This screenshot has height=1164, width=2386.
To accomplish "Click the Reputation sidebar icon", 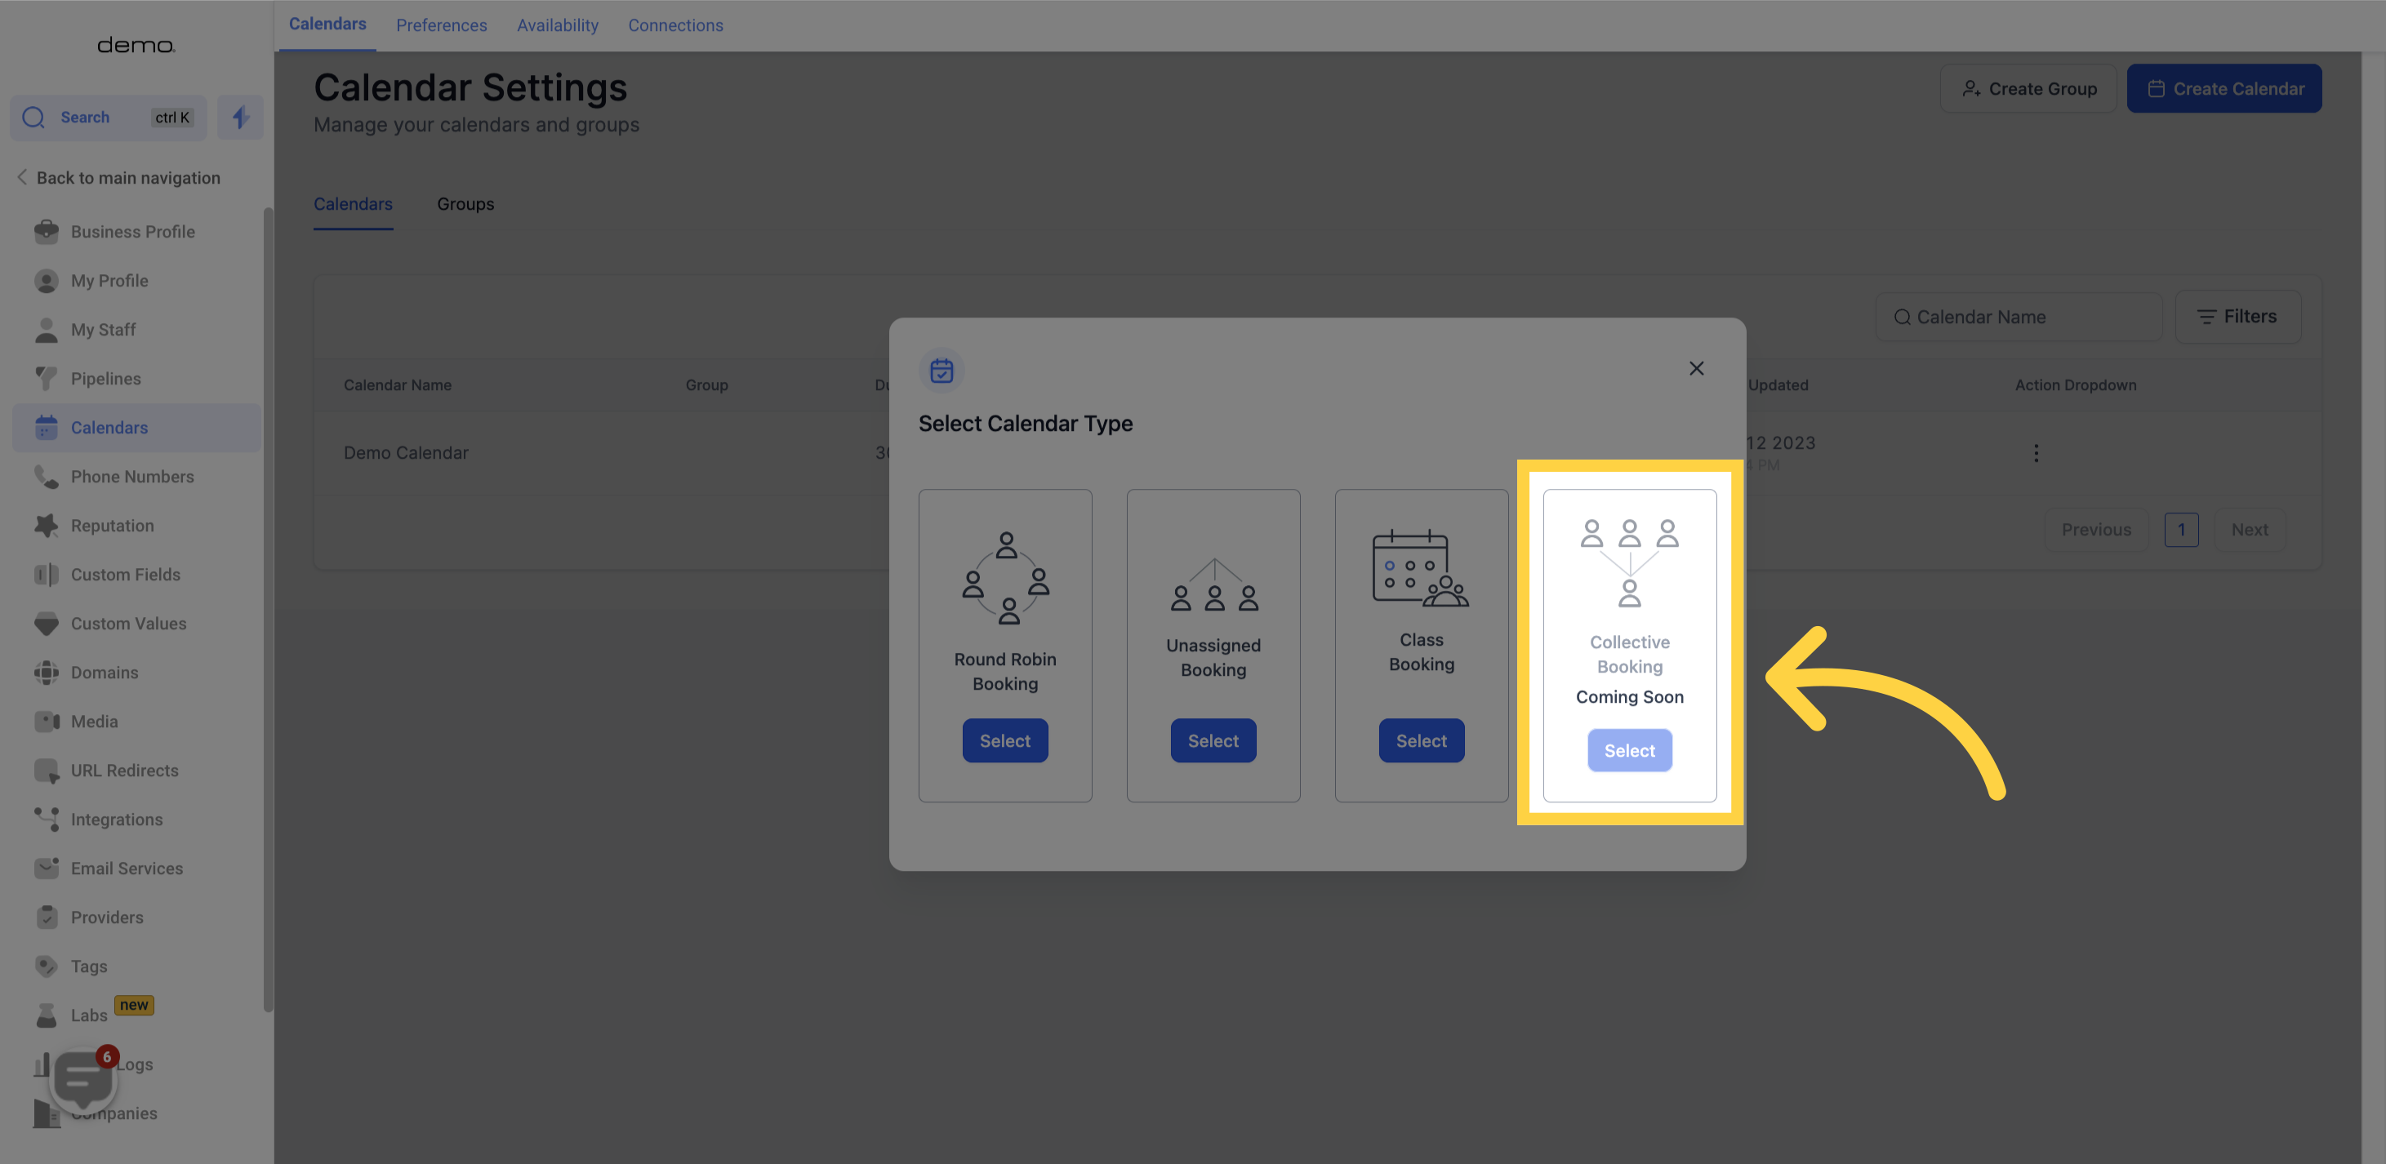I will 46,526.
